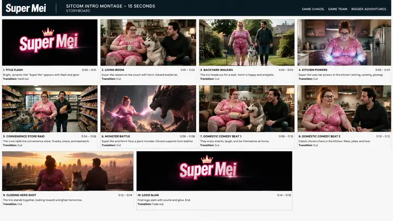Select Domestic Comedy Beat 2 image
The image size is (393, 221).
344,109
